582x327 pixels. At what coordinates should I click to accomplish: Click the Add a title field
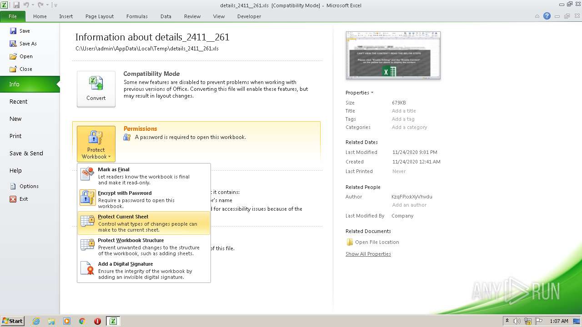[404, 111]
